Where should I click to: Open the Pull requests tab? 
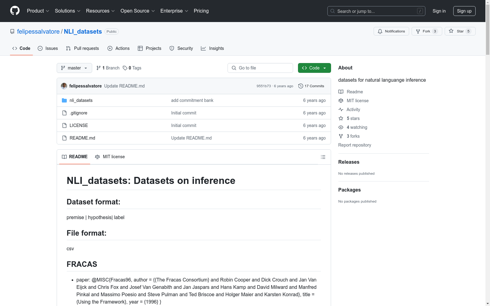point(82,48)
